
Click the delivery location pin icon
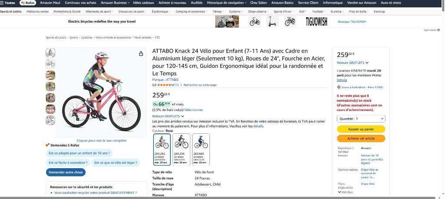(x=339, y=87)
